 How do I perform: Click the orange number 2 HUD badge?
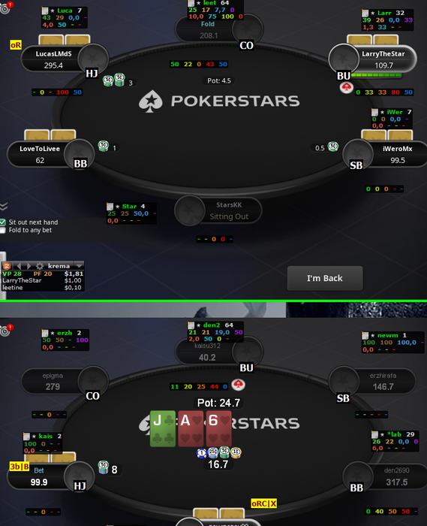(7, 266)
